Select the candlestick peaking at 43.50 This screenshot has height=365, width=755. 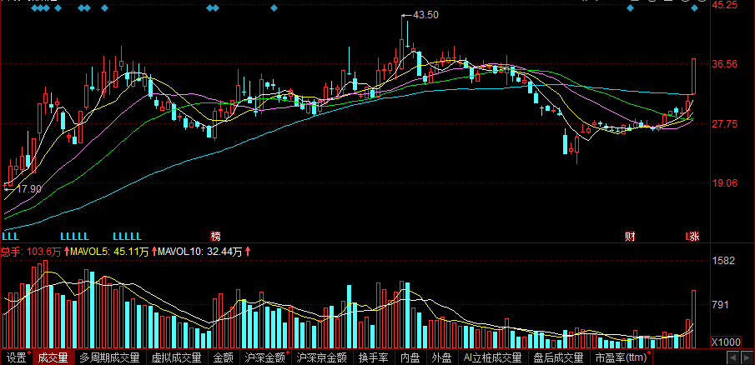pyautogui.click(x=401, y=43)
